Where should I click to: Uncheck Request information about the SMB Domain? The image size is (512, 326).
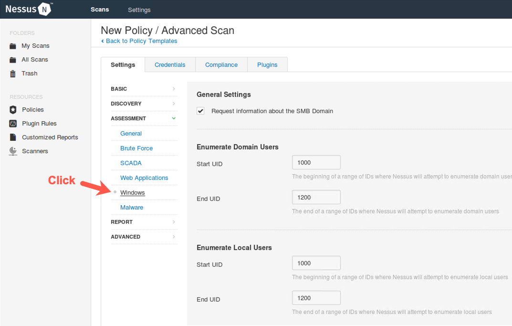(x=201, y=111)
